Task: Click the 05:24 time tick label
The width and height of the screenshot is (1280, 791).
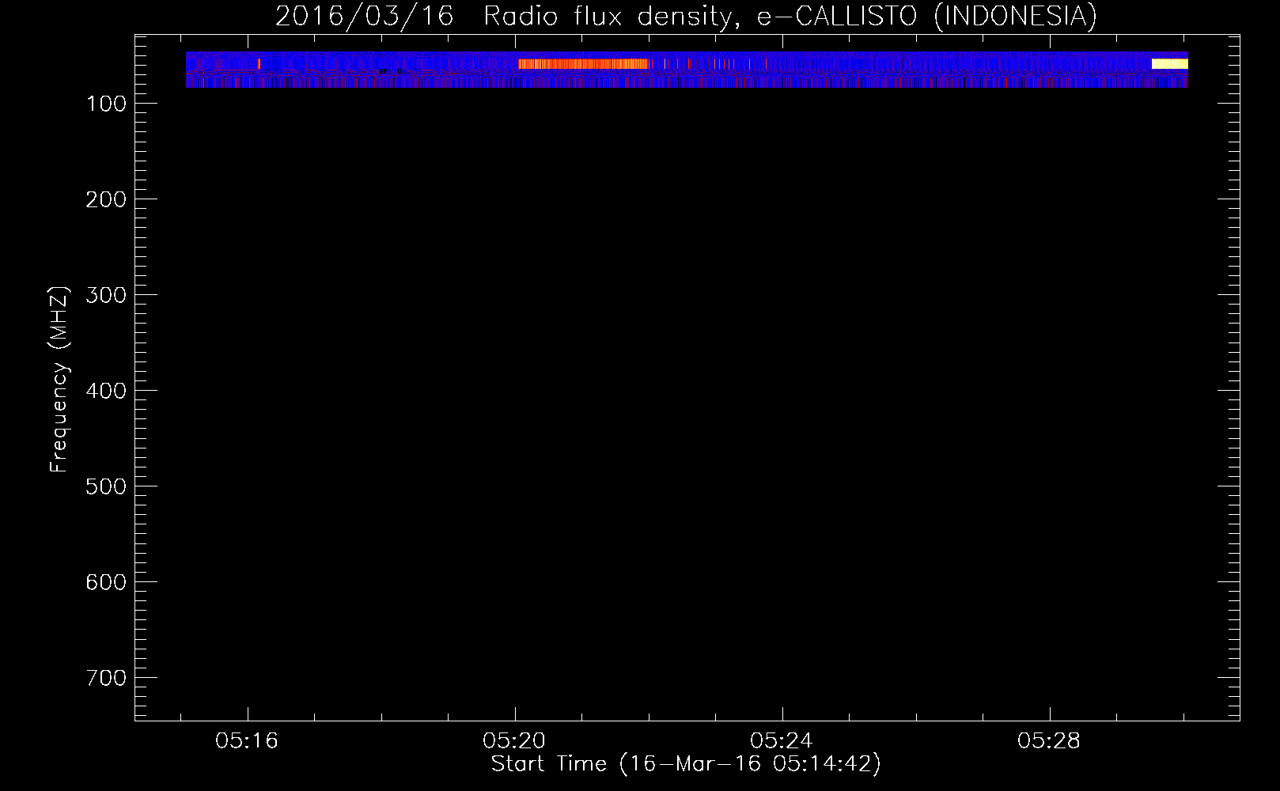Action: click(782, 741)
